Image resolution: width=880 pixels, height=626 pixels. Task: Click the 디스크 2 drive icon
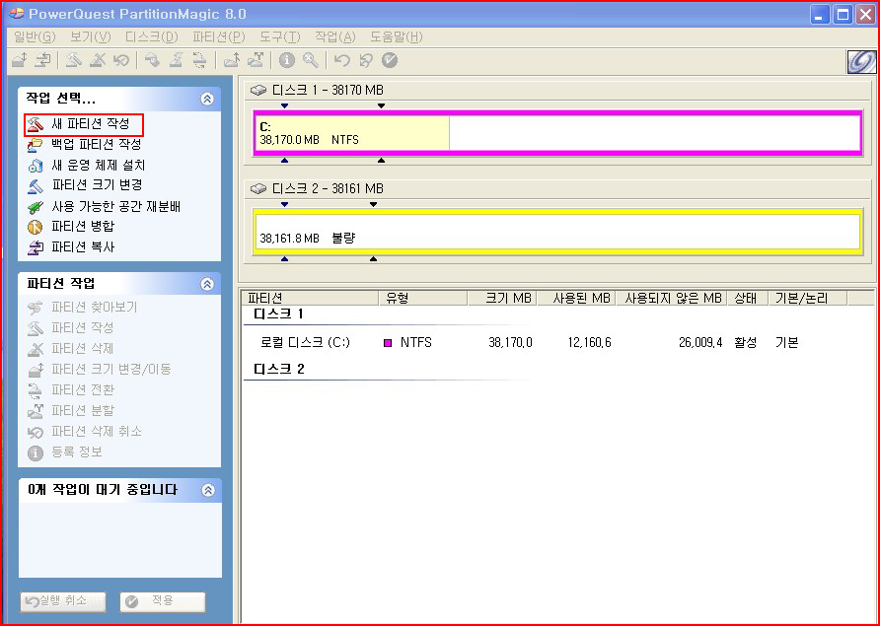(258, 188)
